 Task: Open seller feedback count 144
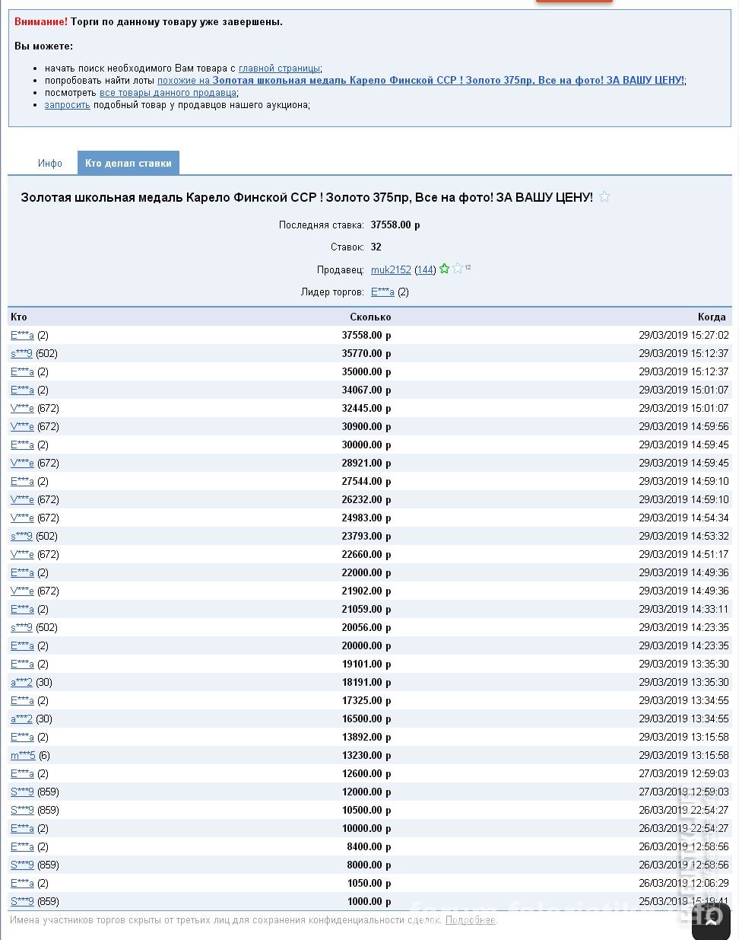[x=426, y=269]
